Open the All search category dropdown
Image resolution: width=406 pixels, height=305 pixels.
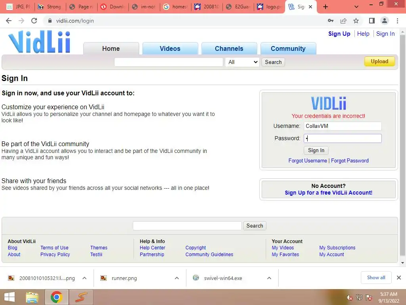pyautogui.click(x=242, y=62)
